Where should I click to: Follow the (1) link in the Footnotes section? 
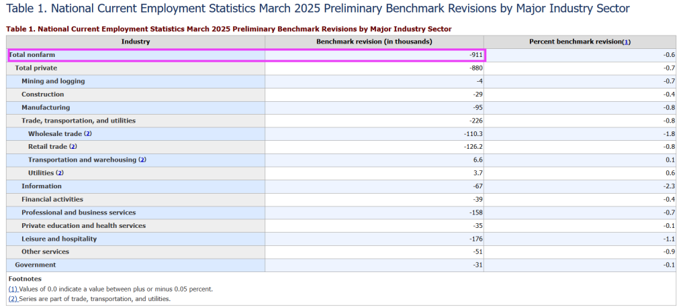point(13,289)
